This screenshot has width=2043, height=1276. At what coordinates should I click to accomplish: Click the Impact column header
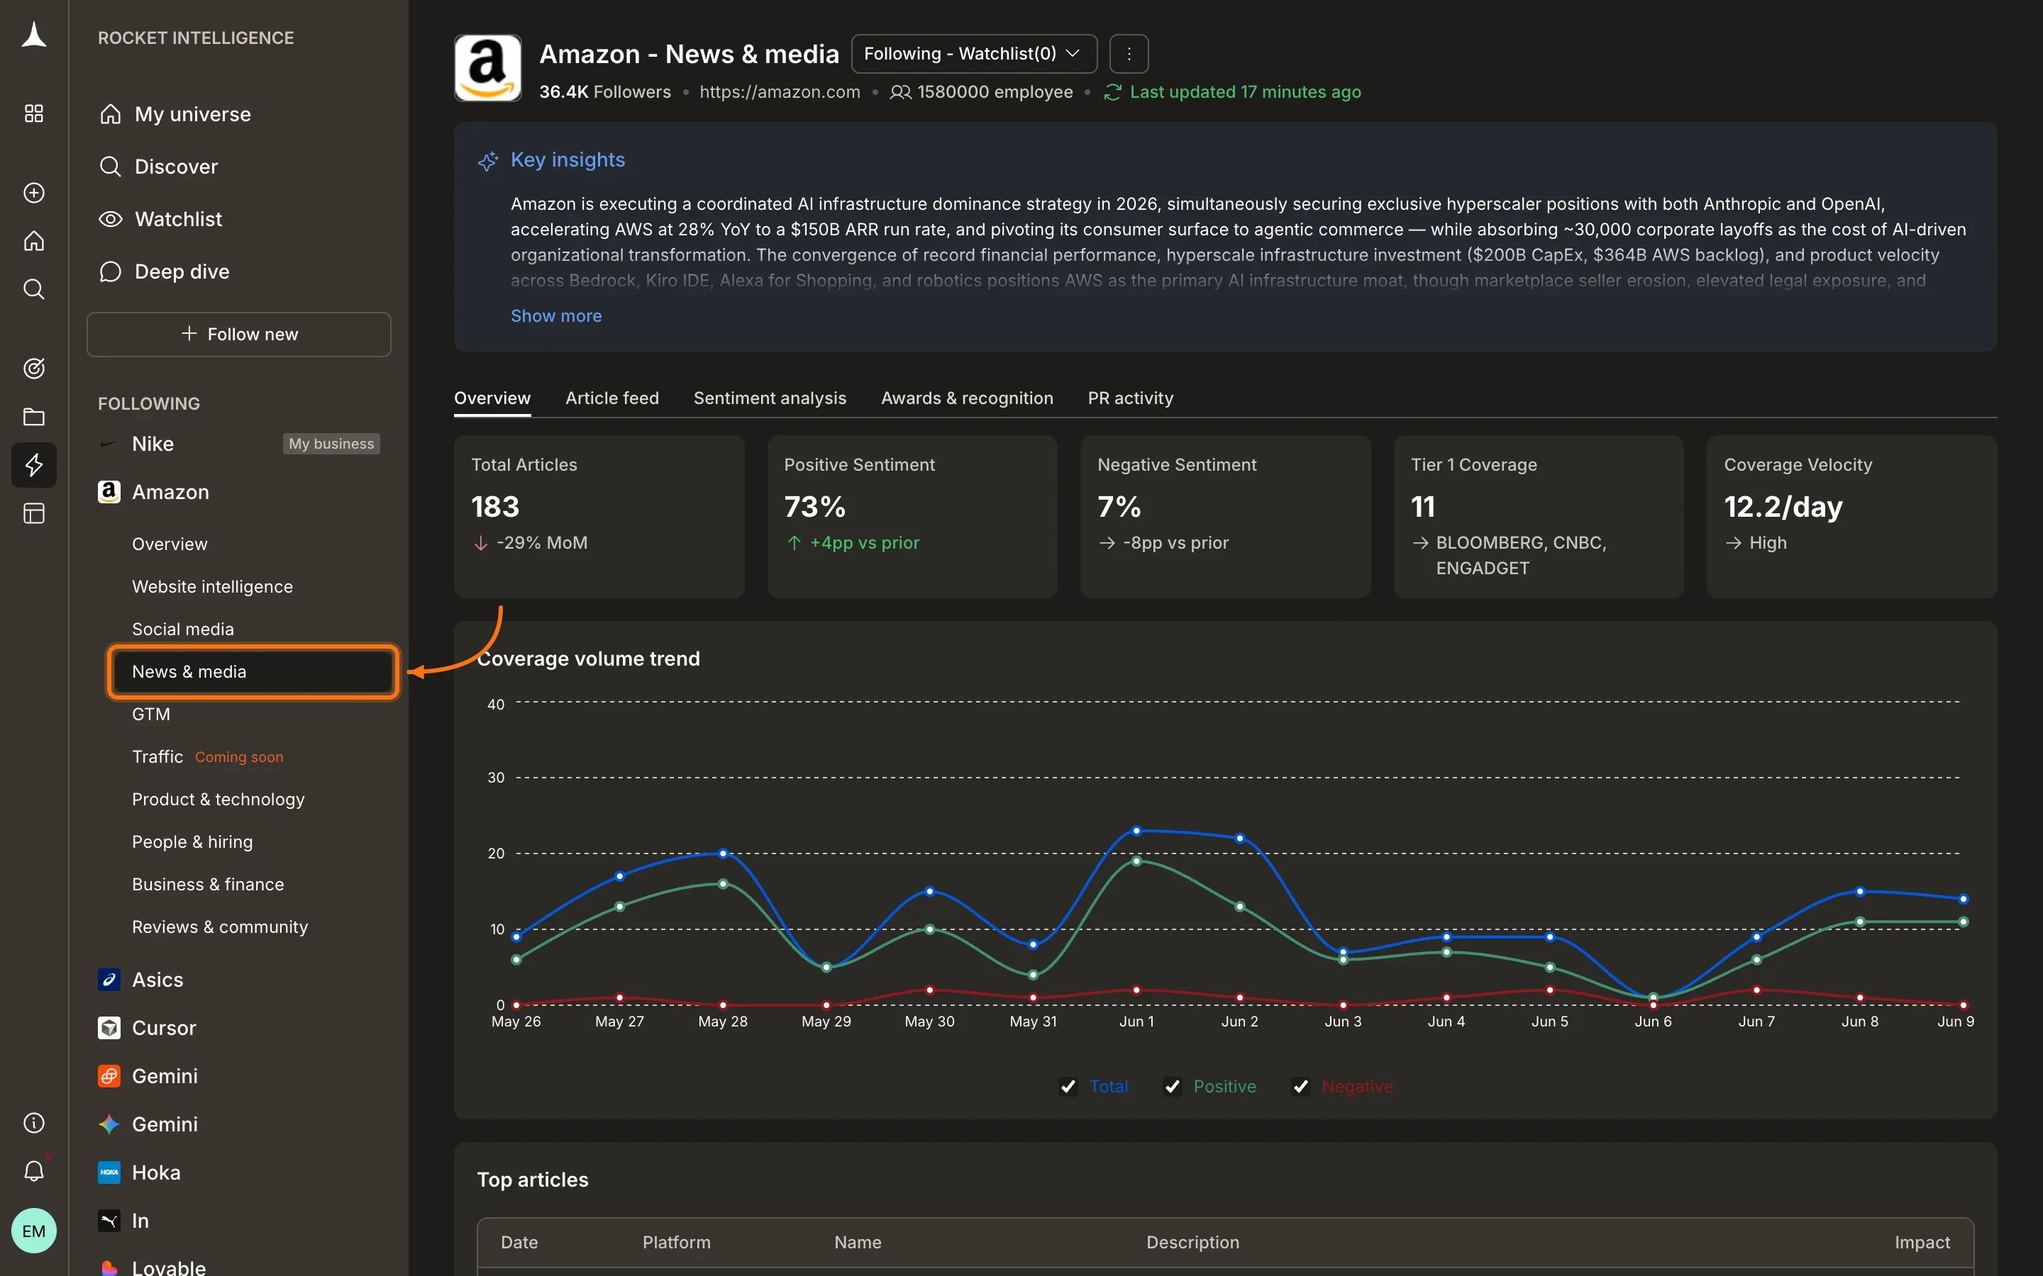point(1922,1242)
